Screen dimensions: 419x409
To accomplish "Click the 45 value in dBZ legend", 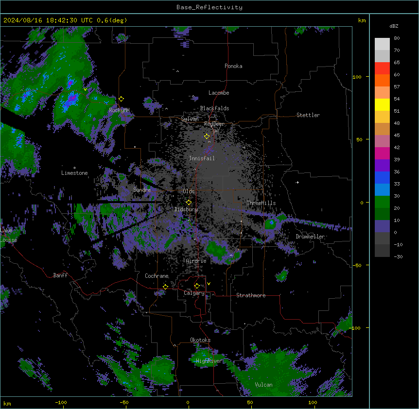I will pyautogui.click(x=397, y=136).
